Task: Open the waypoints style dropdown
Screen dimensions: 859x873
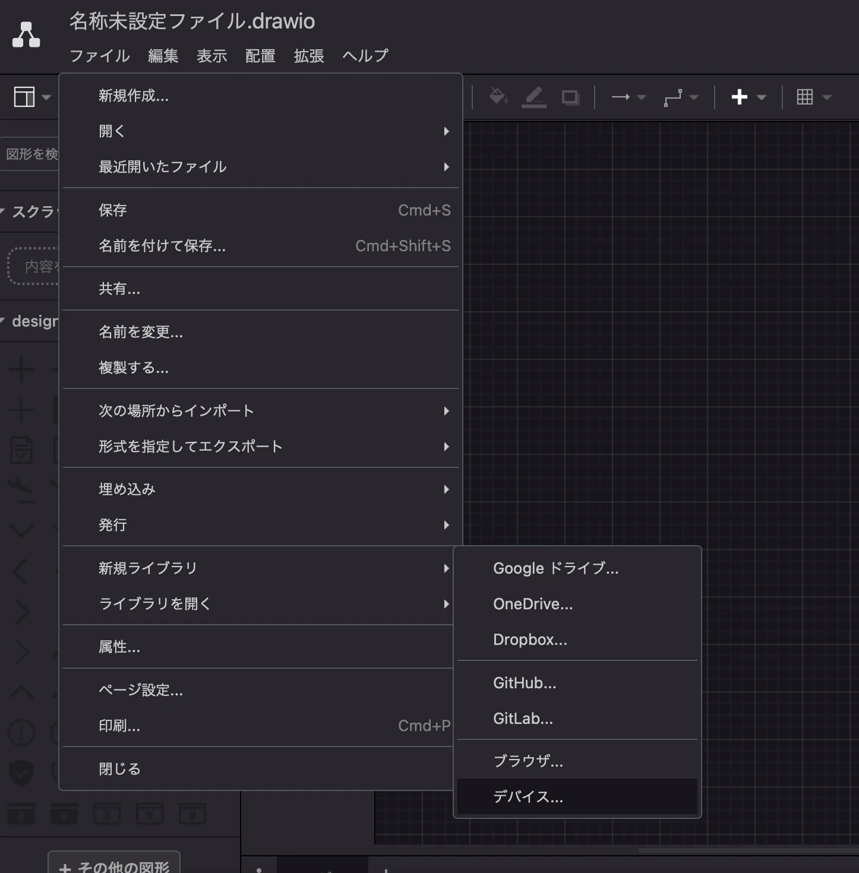Action: pyautogui.click(x=681, y=97)
